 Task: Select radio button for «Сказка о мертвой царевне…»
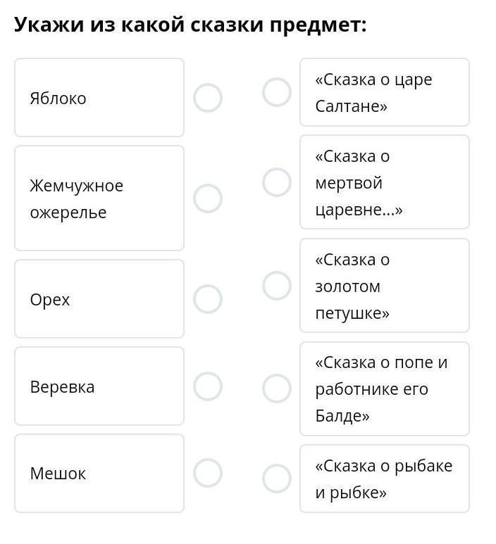click(277, 182)
